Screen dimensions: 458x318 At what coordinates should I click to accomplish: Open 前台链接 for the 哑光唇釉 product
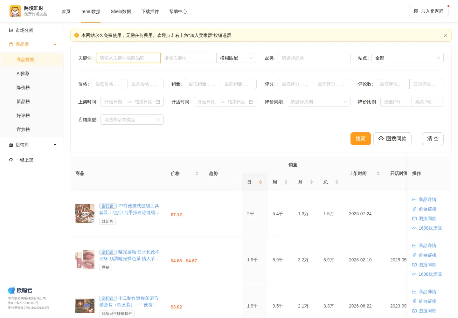click(x=424, y=255)
